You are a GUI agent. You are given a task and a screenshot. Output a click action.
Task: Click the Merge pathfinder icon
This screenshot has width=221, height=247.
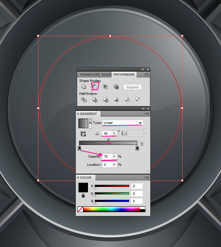pyautogui.click(x=105, y=100)
